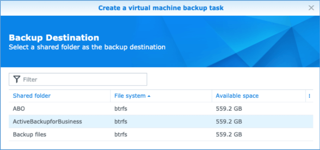Click 559.2 GB in the ABO row
The width and height of the screenshot is (320, 150).
click(229, 109)
